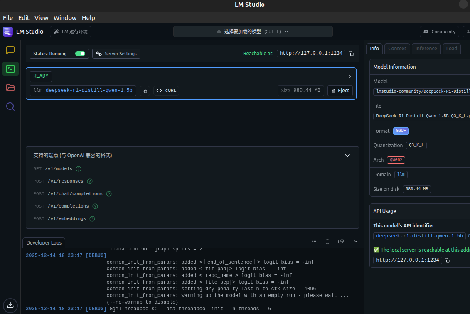Open the Discover search sidebar icon
Viewport: 470px width, 314px height.
click(10, 106)
